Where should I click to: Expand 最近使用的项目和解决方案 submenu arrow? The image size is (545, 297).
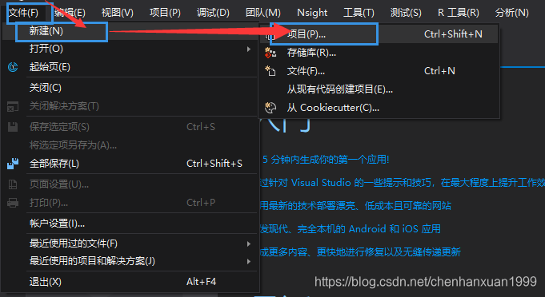pos(249,261)
